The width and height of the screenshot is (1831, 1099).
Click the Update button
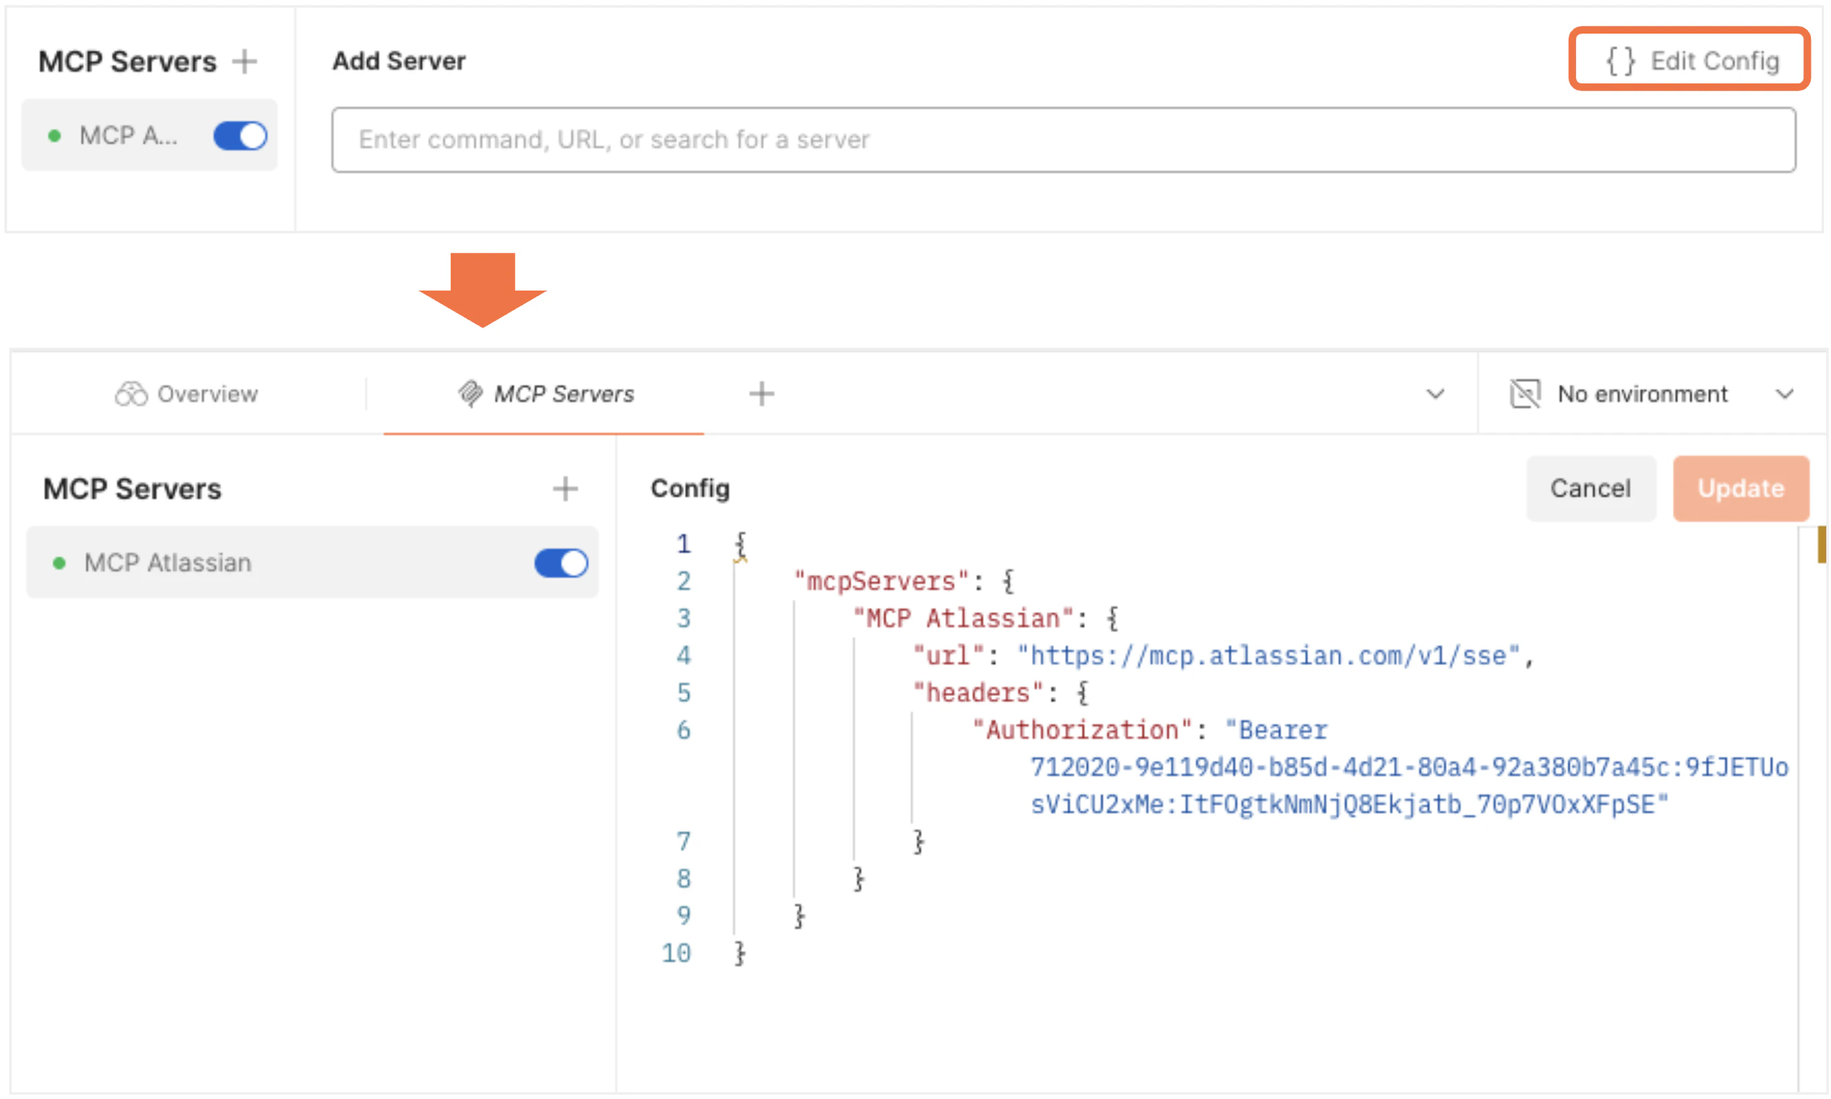[x=1740, y=489]
